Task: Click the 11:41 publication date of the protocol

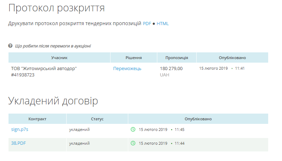Action: click(x=239, y=68)
